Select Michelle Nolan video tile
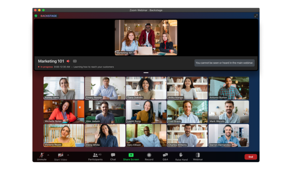292x170 pixels. [x=64, y=112]
